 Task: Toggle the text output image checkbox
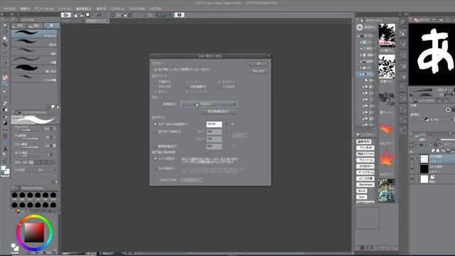pyautogui.click(x=156, y=87)
